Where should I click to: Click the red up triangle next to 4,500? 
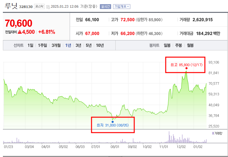point(20,32)
